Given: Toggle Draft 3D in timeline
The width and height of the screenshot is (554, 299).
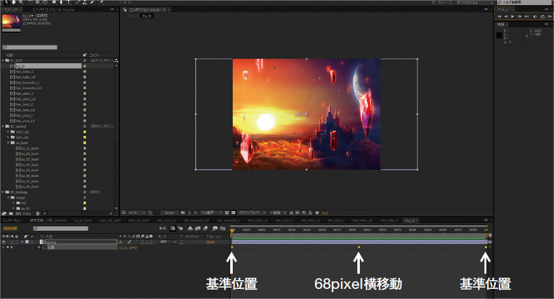Looking at the screenshot, I should [180, 228].
